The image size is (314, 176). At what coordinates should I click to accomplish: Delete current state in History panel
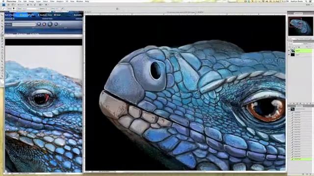[x=310, y=174]
